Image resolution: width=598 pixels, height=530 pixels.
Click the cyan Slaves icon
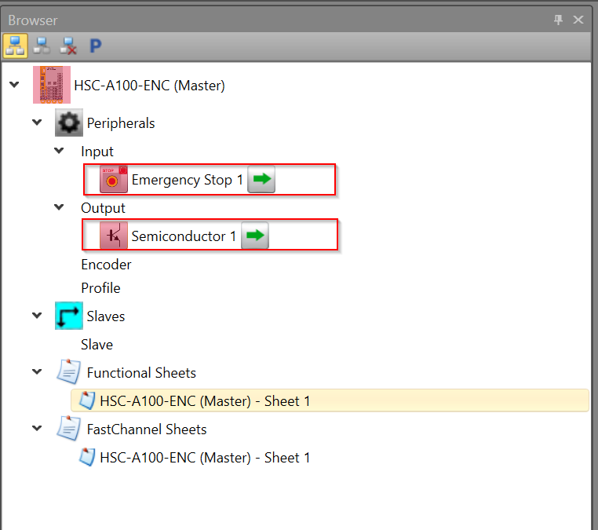click(68, 316)
